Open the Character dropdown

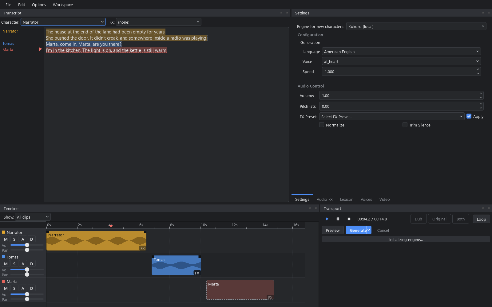(63, 22)
